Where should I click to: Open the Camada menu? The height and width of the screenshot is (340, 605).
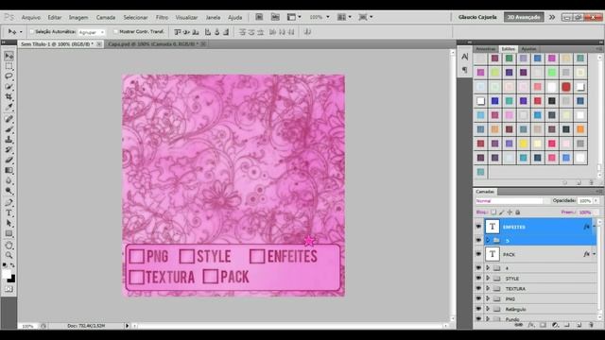pyautogui.click(x=106, y=17)
